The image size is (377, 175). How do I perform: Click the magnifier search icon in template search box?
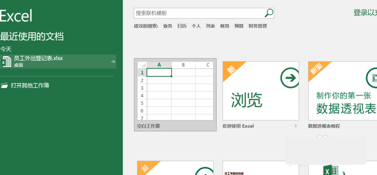coord(269,13)
